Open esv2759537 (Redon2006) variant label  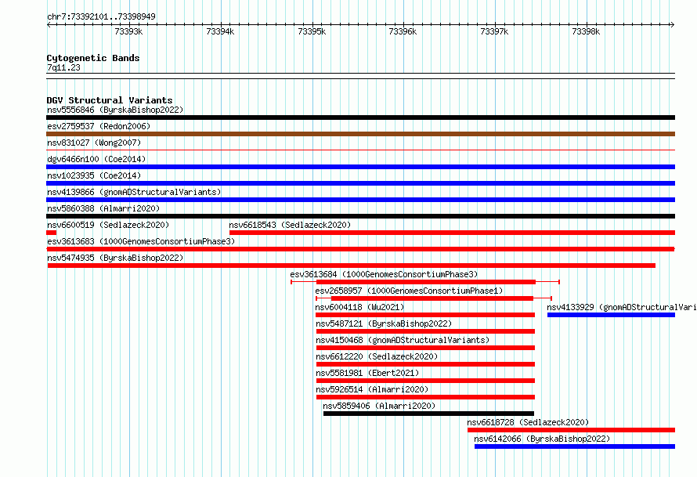[99, 126]
